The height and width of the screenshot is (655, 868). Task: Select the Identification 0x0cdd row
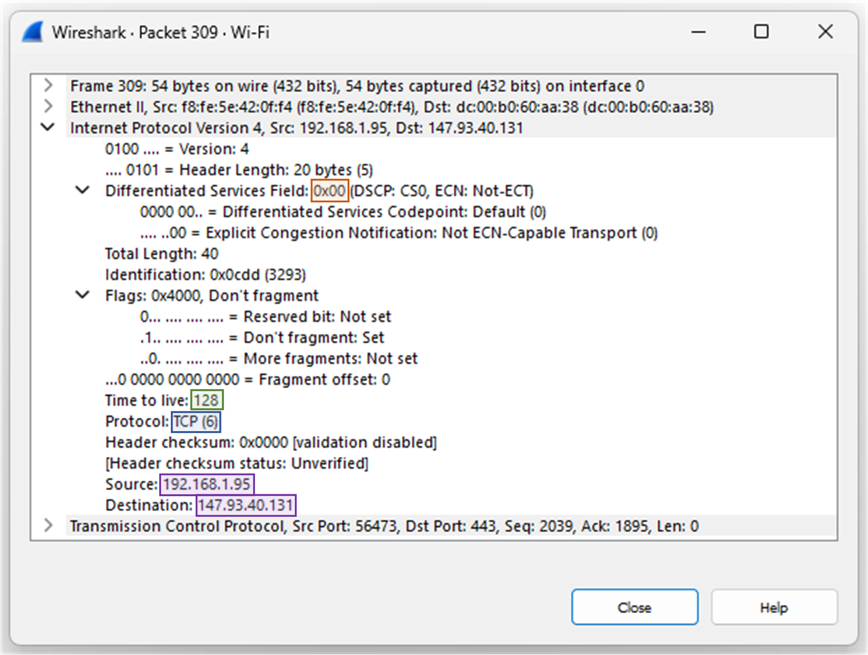(x=205, y=274)
